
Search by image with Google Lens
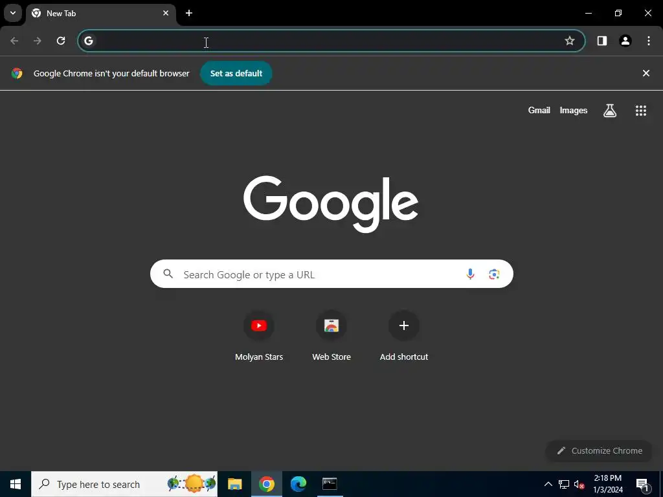(494, 274)
